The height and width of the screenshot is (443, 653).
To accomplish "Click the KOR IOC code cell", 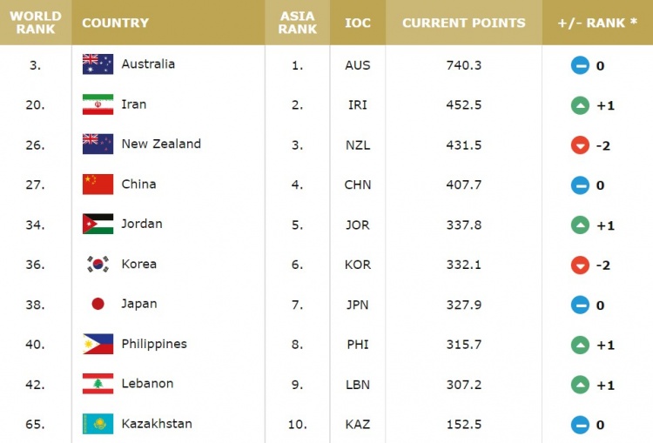I will click(358, 265).
